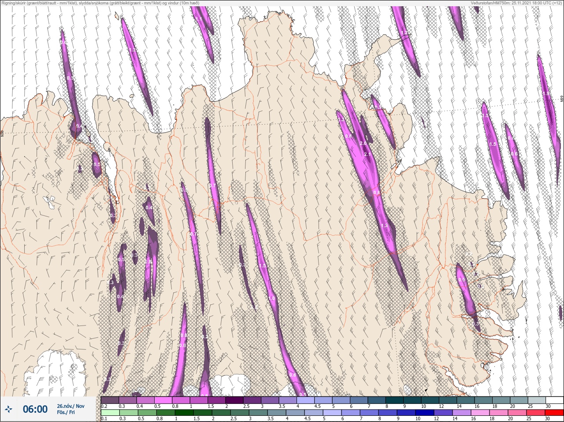Pick the light pink lower-scale swatch at 16
564x422 pixels.
480,413
